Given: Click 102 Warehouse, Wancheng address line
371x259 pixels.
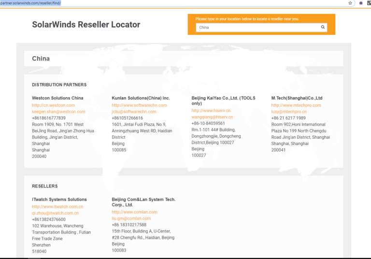Looking at the screenshot, I should [58, 226].
